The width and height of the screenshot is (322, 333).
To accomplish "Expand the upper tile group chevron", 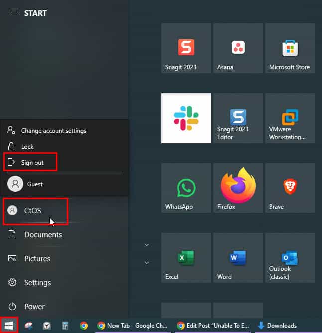I will coord(147,245).
